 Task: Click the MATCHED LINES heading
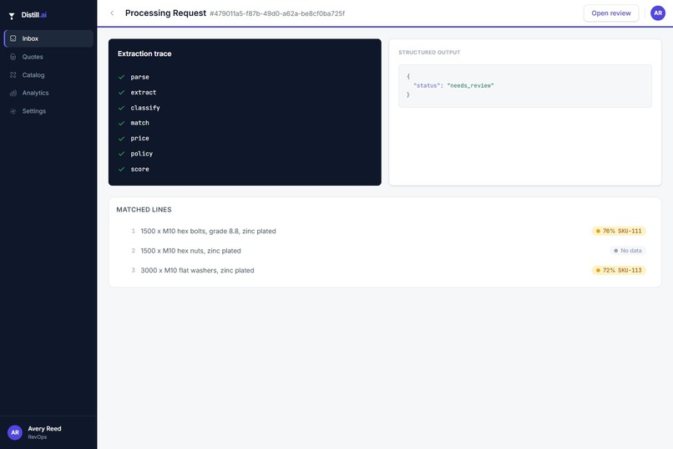pos(144,210)
